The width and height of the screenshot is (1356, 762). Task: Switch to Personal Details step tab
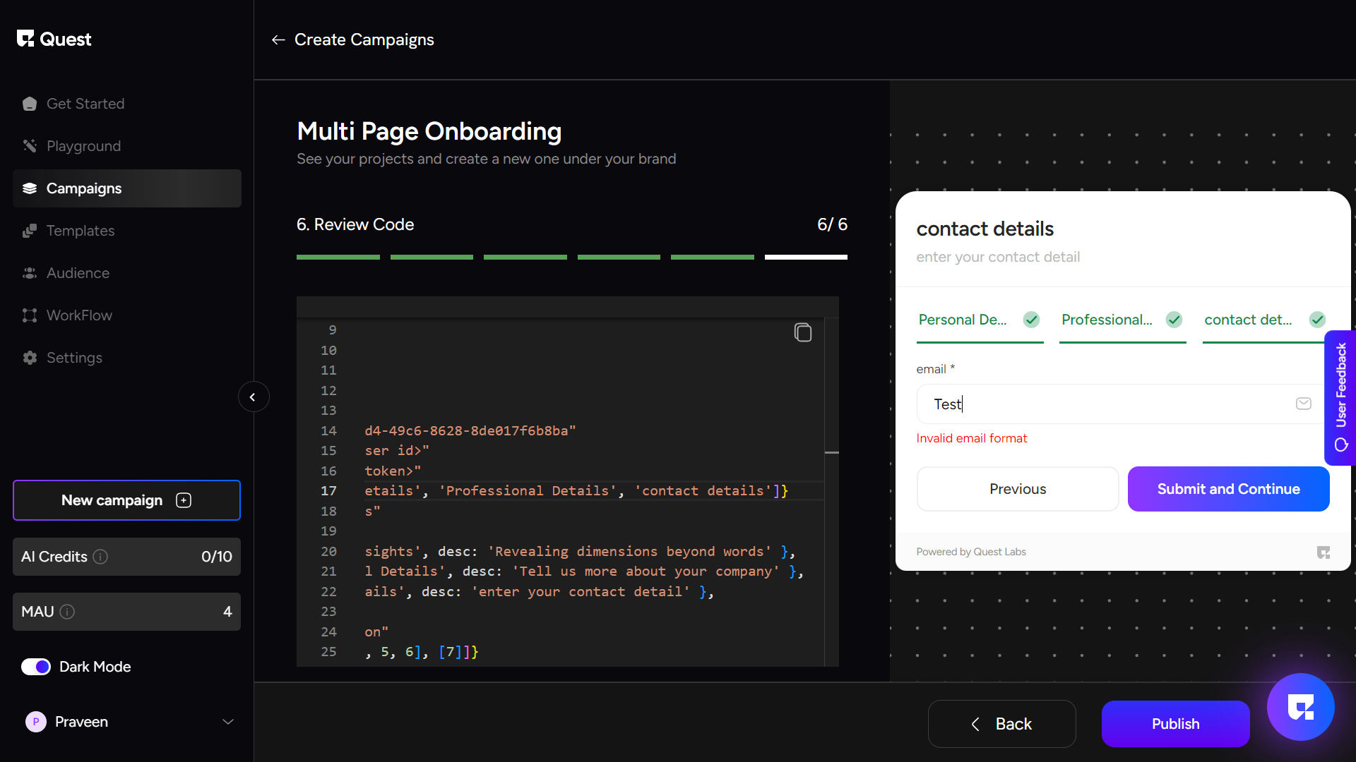coord(979,320)
